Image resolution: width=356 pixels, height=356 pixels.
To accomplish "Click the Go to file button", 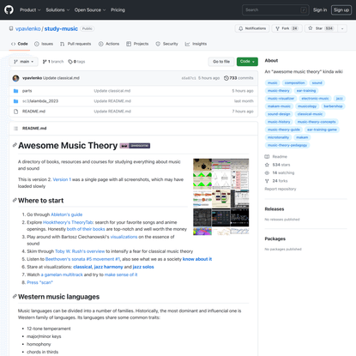I will click(221, 62).
